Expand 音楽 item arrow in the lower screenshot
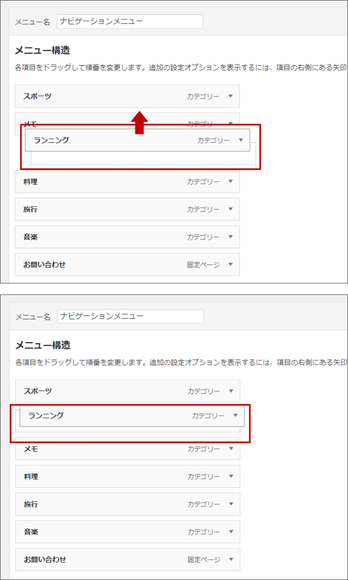348x580 pixels. click(x=231, y=532)
